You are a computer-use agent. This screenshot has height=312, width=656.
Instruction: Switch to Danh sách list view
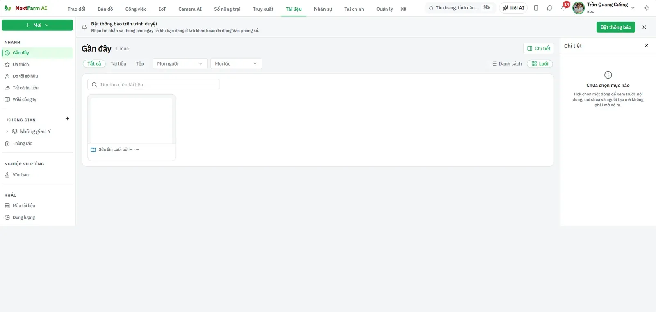tap(506, 64)
